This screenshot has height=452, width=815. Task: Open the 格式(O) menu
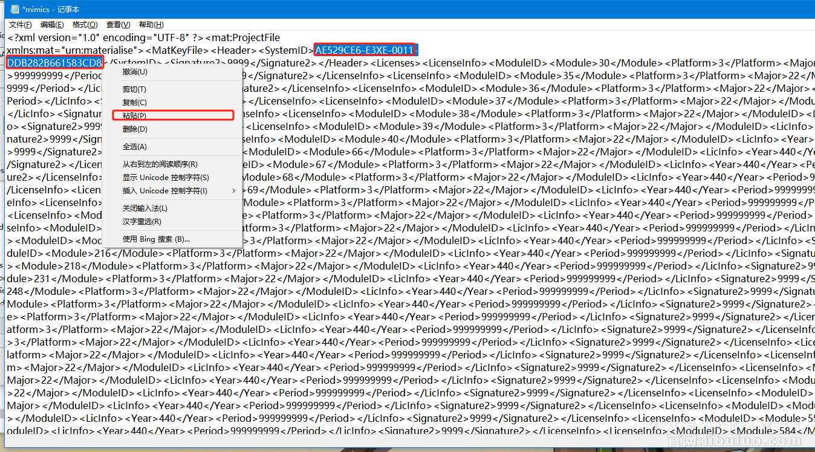(85, 25)
